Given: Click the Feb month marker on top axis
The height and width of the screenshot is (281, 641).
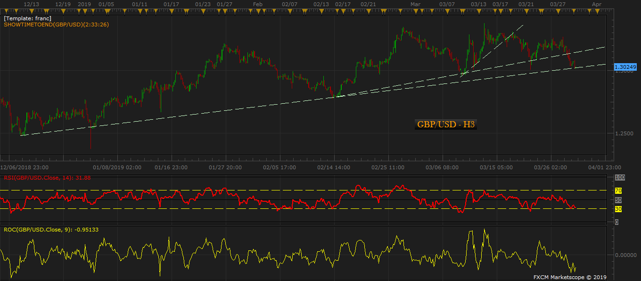Looking at the screenshot, I should tap(257, 4).
